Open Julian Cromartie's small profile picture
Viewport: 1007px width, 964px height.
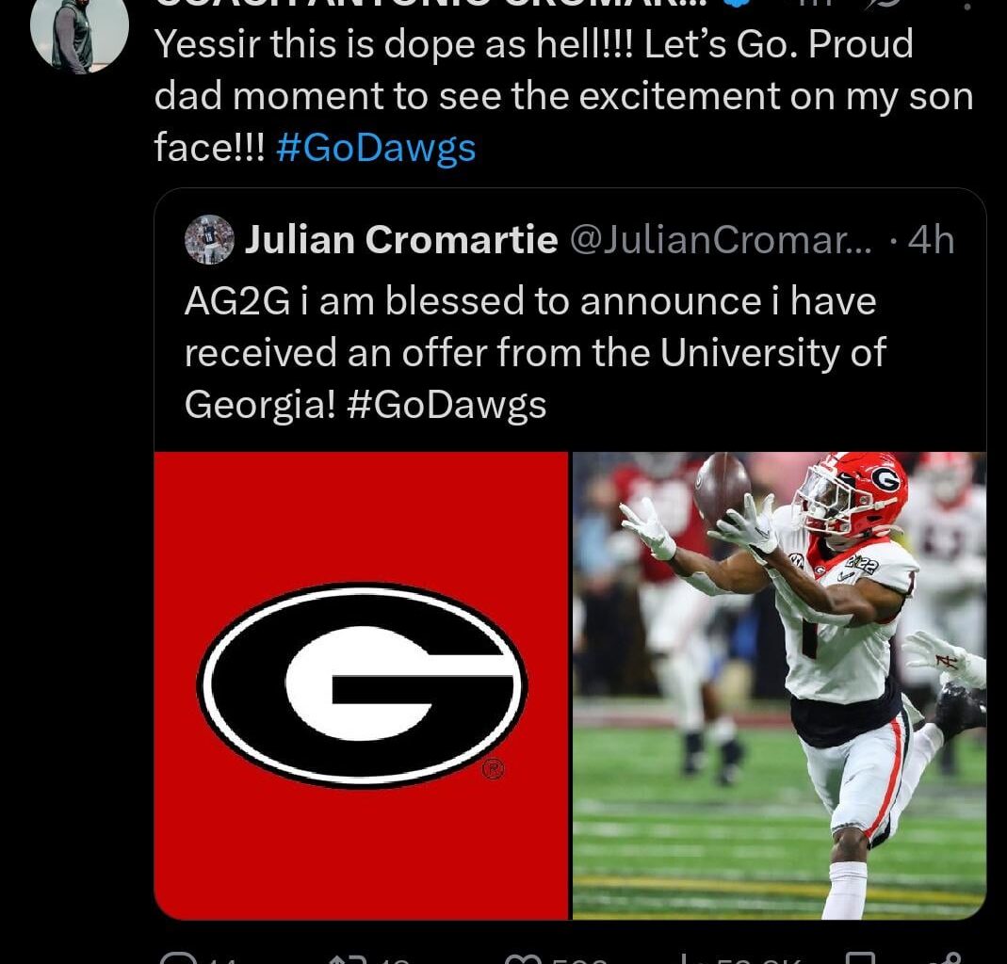click(209, 240)
